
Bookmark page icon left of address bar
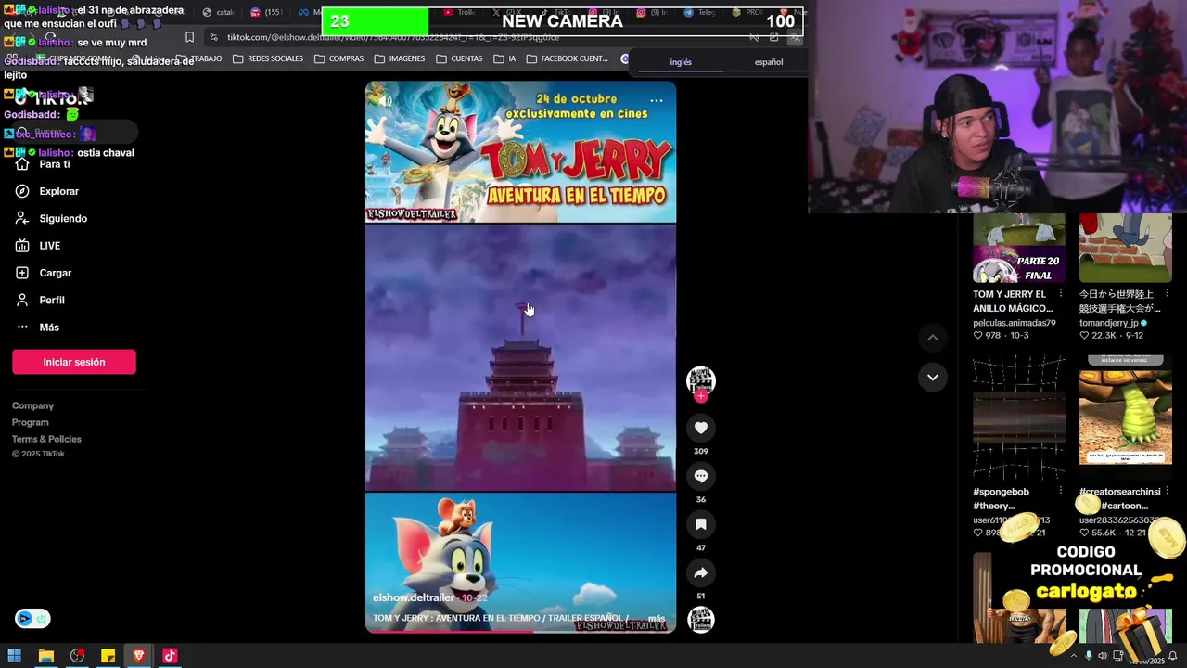tap(189, 37)
